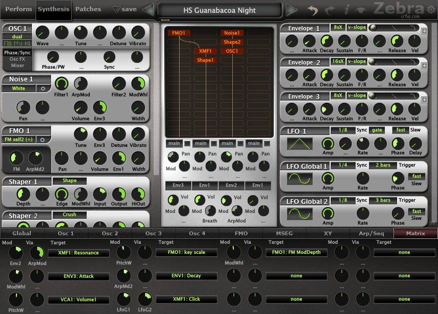Open the Crush mode selector in Shaper 2

point(70,214)
